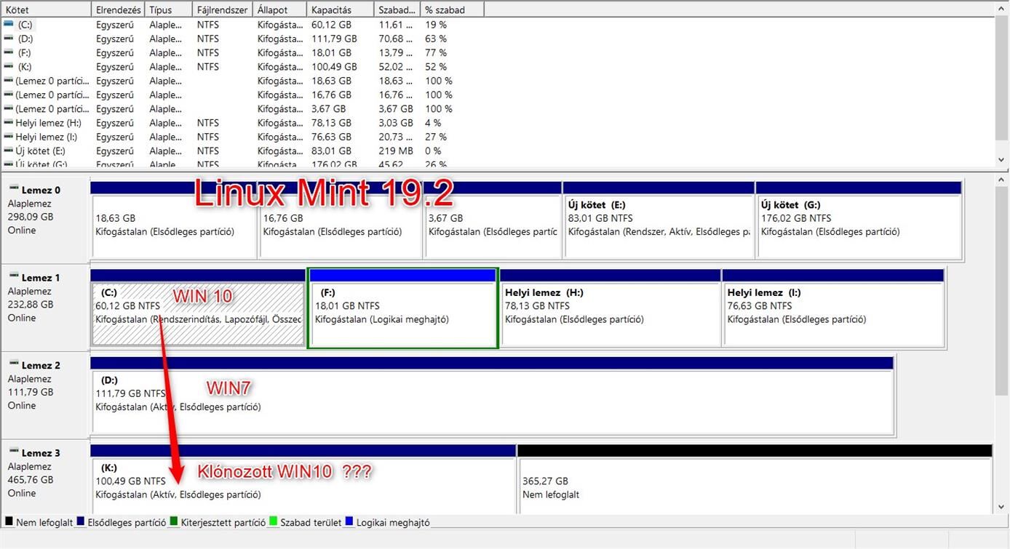Viewport: 1010px width, 549px height.
Task: Click the drive icon of the (D:) volume row
Action: point(8,39)
